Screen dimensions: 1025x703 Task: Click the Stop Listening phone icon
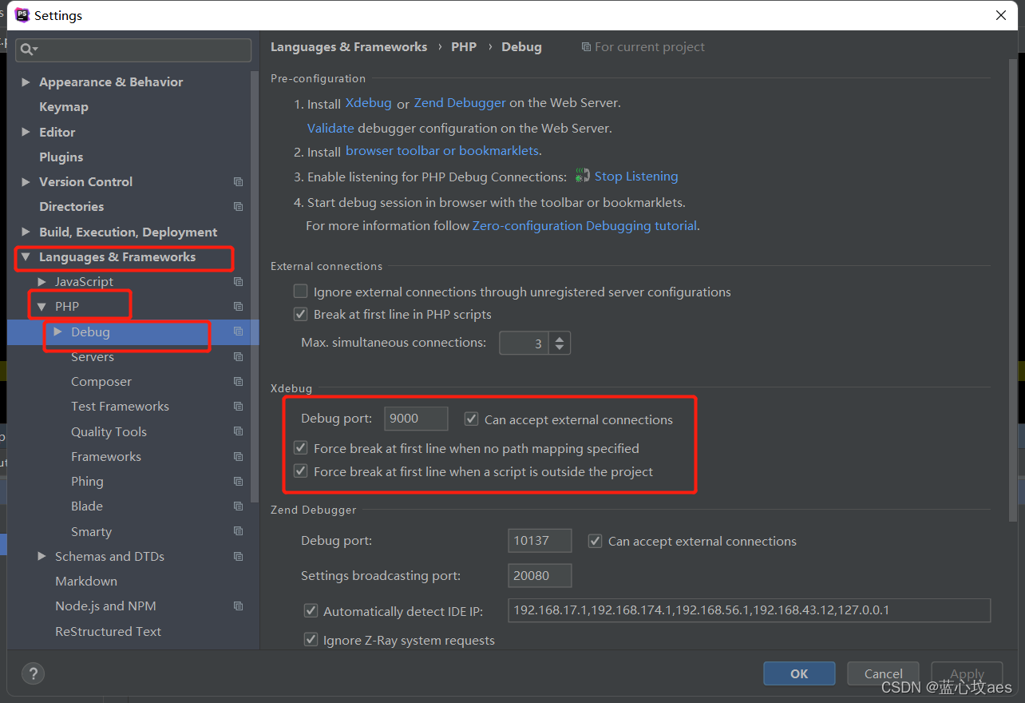click(583, 176)
